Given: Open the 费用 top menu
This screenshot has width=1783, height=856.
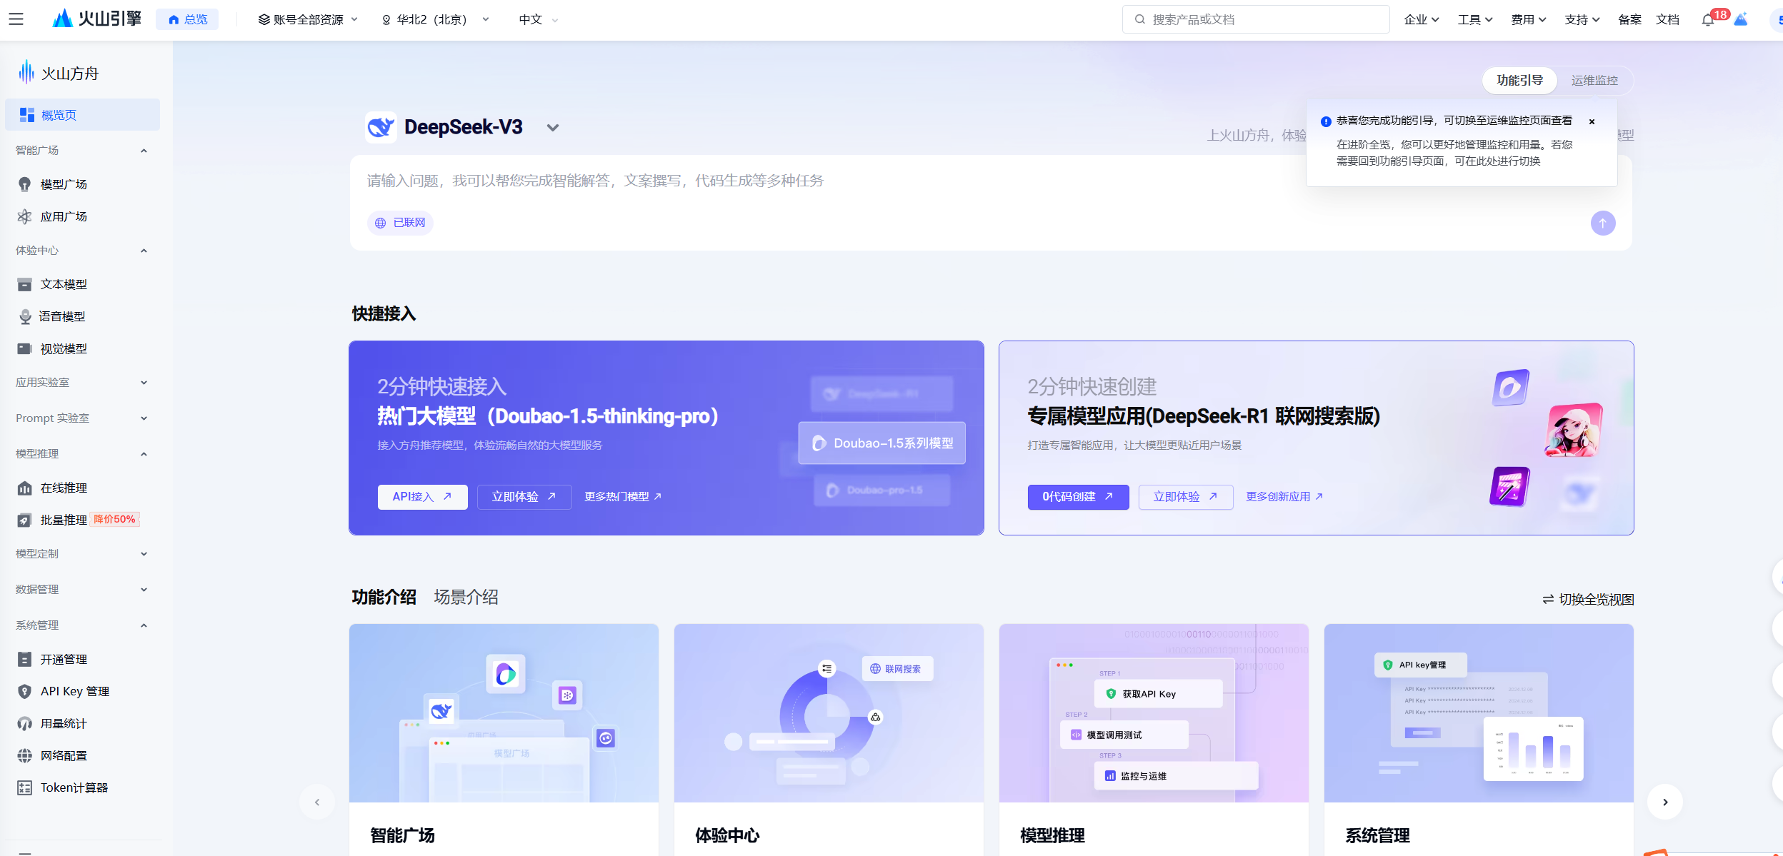Looking at the screenshot, I should [1528, 20].
